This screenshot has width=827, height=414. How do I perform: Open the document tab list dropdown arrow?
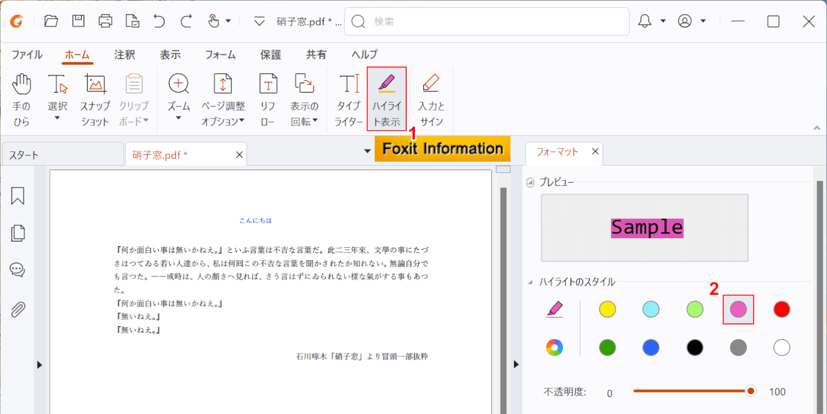click(367, 151)
